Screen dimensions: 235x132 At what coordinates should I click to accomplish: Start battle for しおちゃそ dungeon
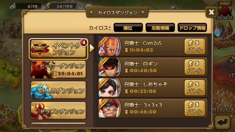click(195, 88)
